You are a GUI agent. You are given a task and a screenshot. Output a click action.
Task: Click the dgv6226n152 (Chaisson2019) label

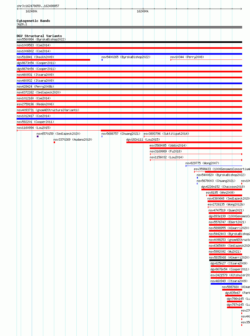coord(223,187)
